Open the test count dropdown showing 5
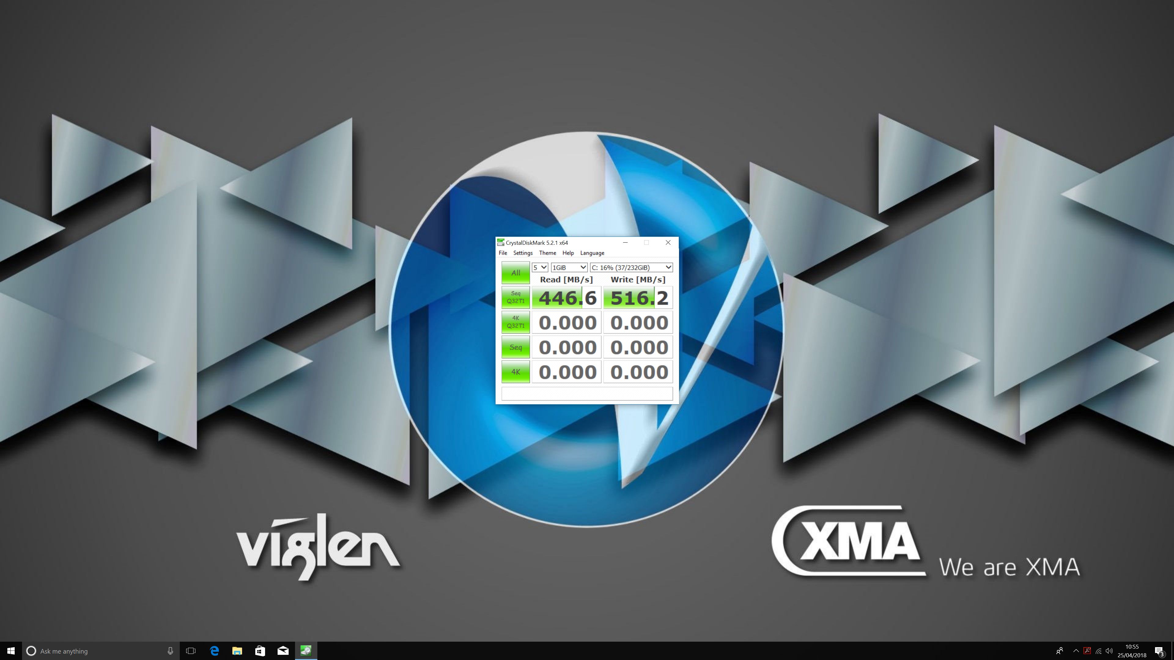Viewport: 1174px width, 660px height. click(x=540, y=267)
